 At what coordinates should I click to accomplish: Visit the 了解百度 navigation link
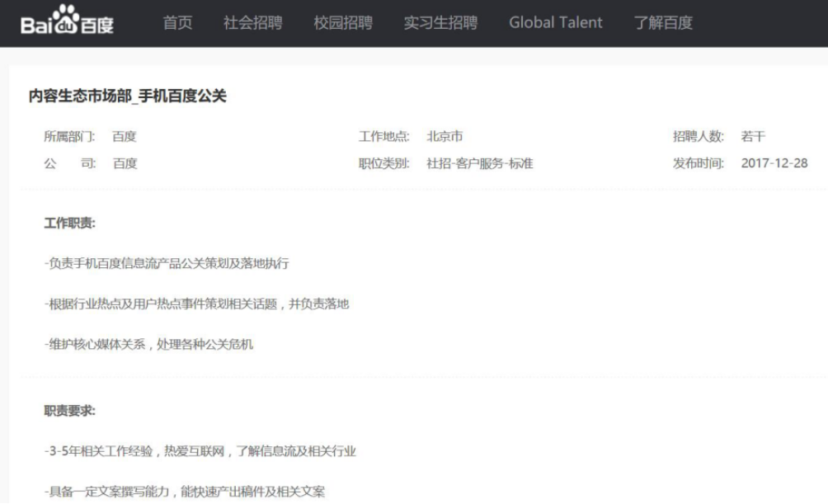coord(663,23)
